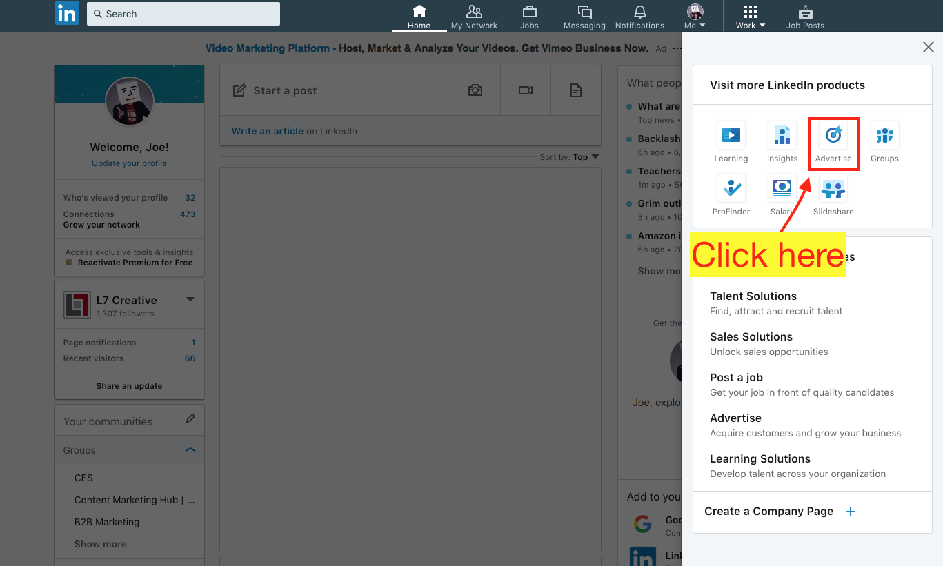Click Create a Company Page
The height and width of the screenshot is (566, 943).
(x=768, y=512)
